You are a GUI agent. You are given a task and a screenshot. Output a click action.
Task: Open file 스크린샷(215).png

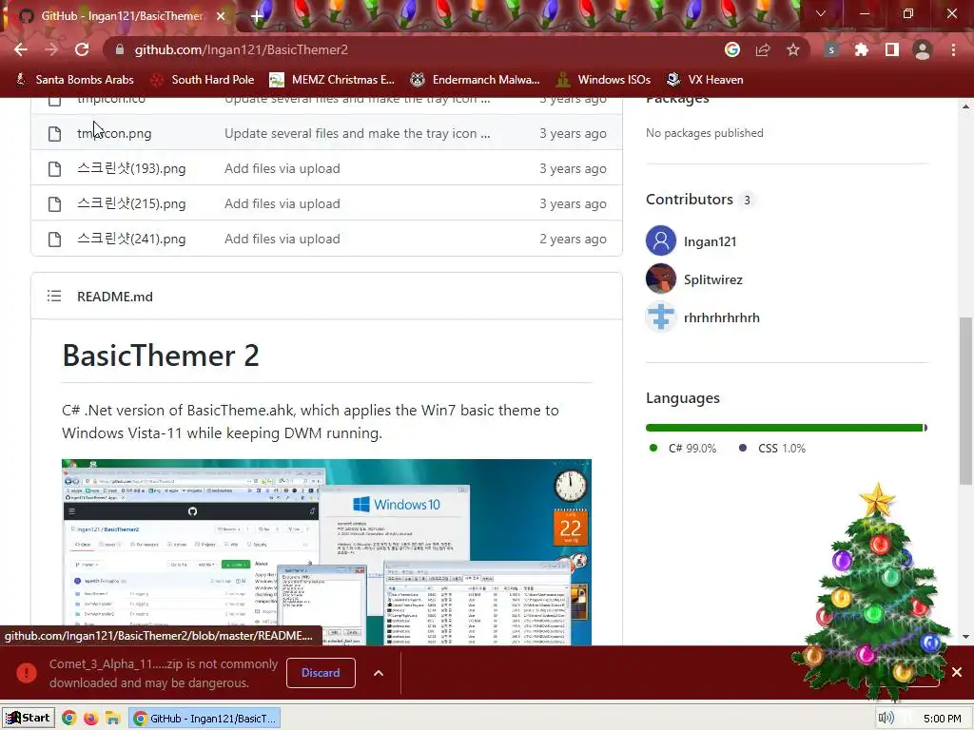[131, 203]
